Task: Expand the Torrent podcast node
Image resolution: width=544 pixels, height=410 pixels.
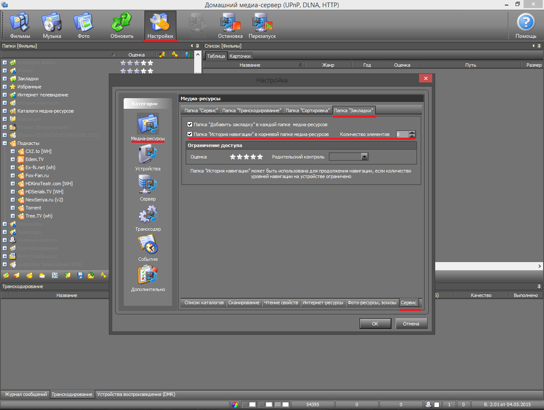Action: point(13,208)
